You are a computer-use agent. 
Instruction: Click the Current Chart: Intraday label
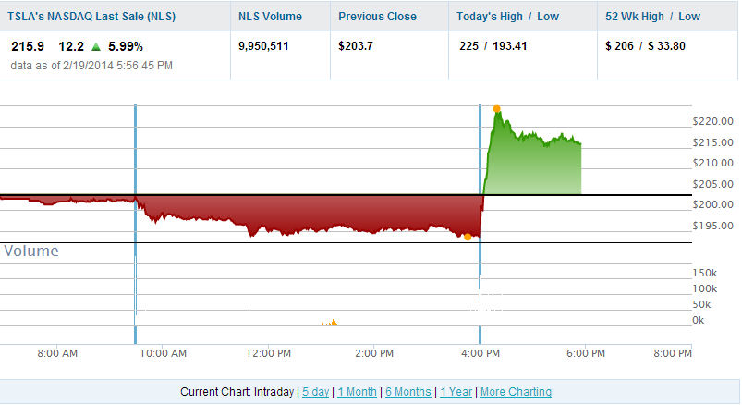coord(237,392)
